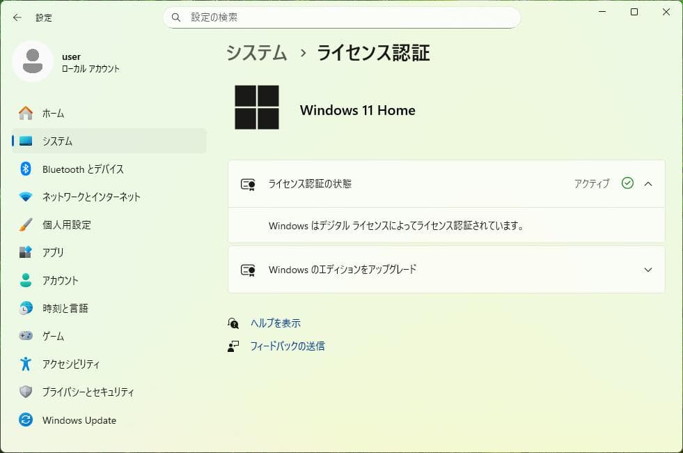The height and width of the screenshot is (453, 683).
Task: Open 個人用設定 page
Action: [x=109, y=224]
